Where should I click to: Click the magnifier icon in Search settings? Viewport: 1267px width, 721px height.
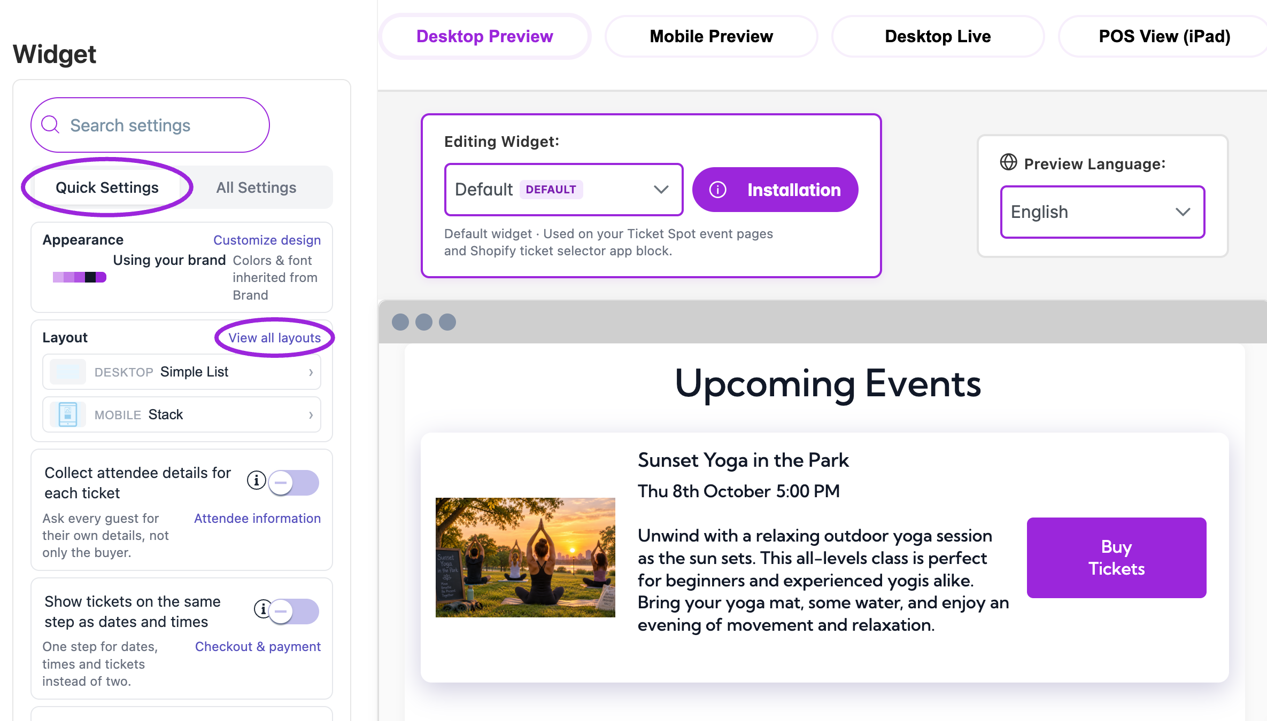coord(50,125)
